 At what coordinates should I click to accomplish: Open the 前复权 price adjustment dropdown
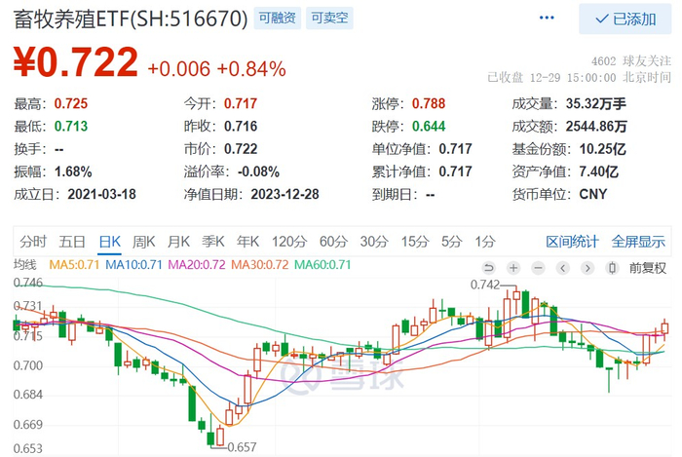(648, 268)
